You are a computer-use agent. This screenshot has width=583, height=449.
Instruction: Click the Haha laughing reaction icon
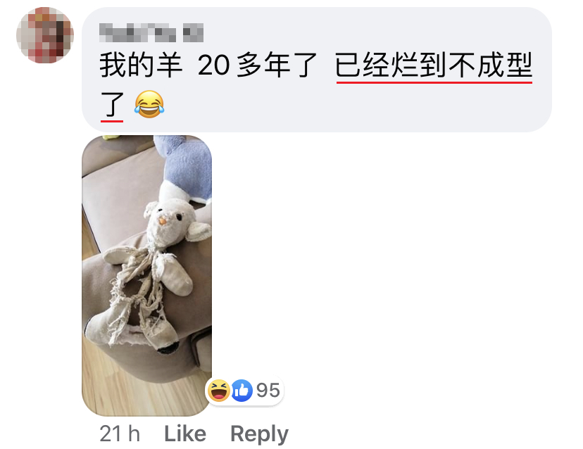[218, 390]
